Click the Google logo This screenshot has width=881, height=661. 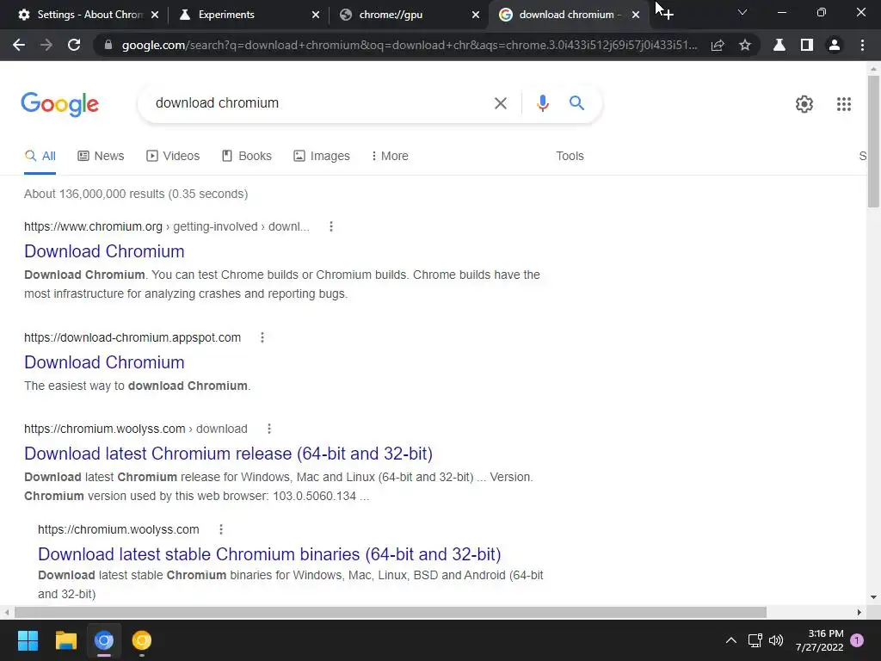pos(60,104)
